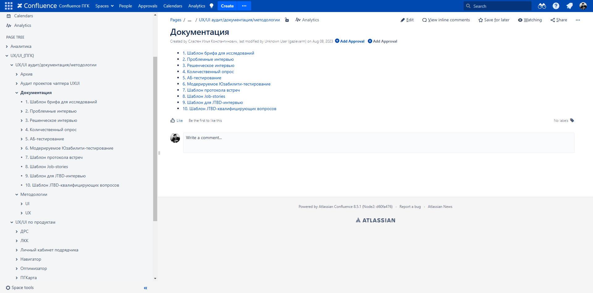Open Approvals in top navigation
This screenshot has height=293, width=593.
[x=148, y=6]
